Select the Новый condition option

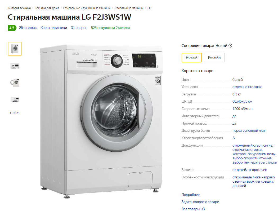click(191, 58)
